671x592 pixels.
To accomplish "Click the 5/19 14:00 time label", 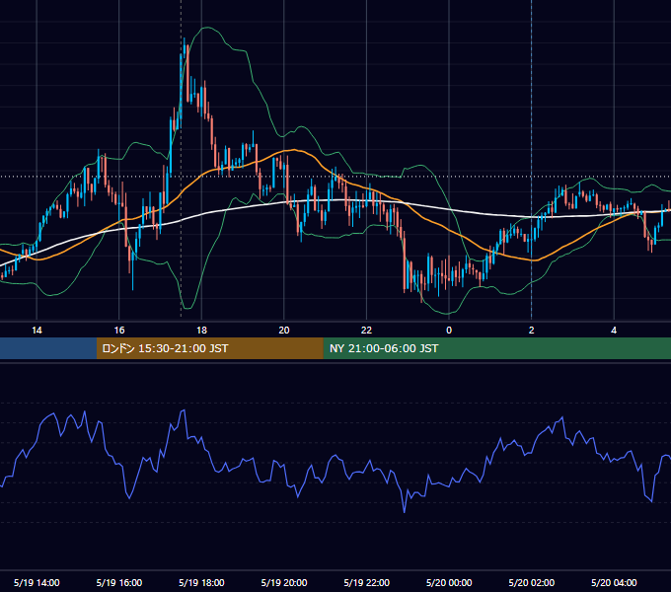I will click(x=37, y=582).
